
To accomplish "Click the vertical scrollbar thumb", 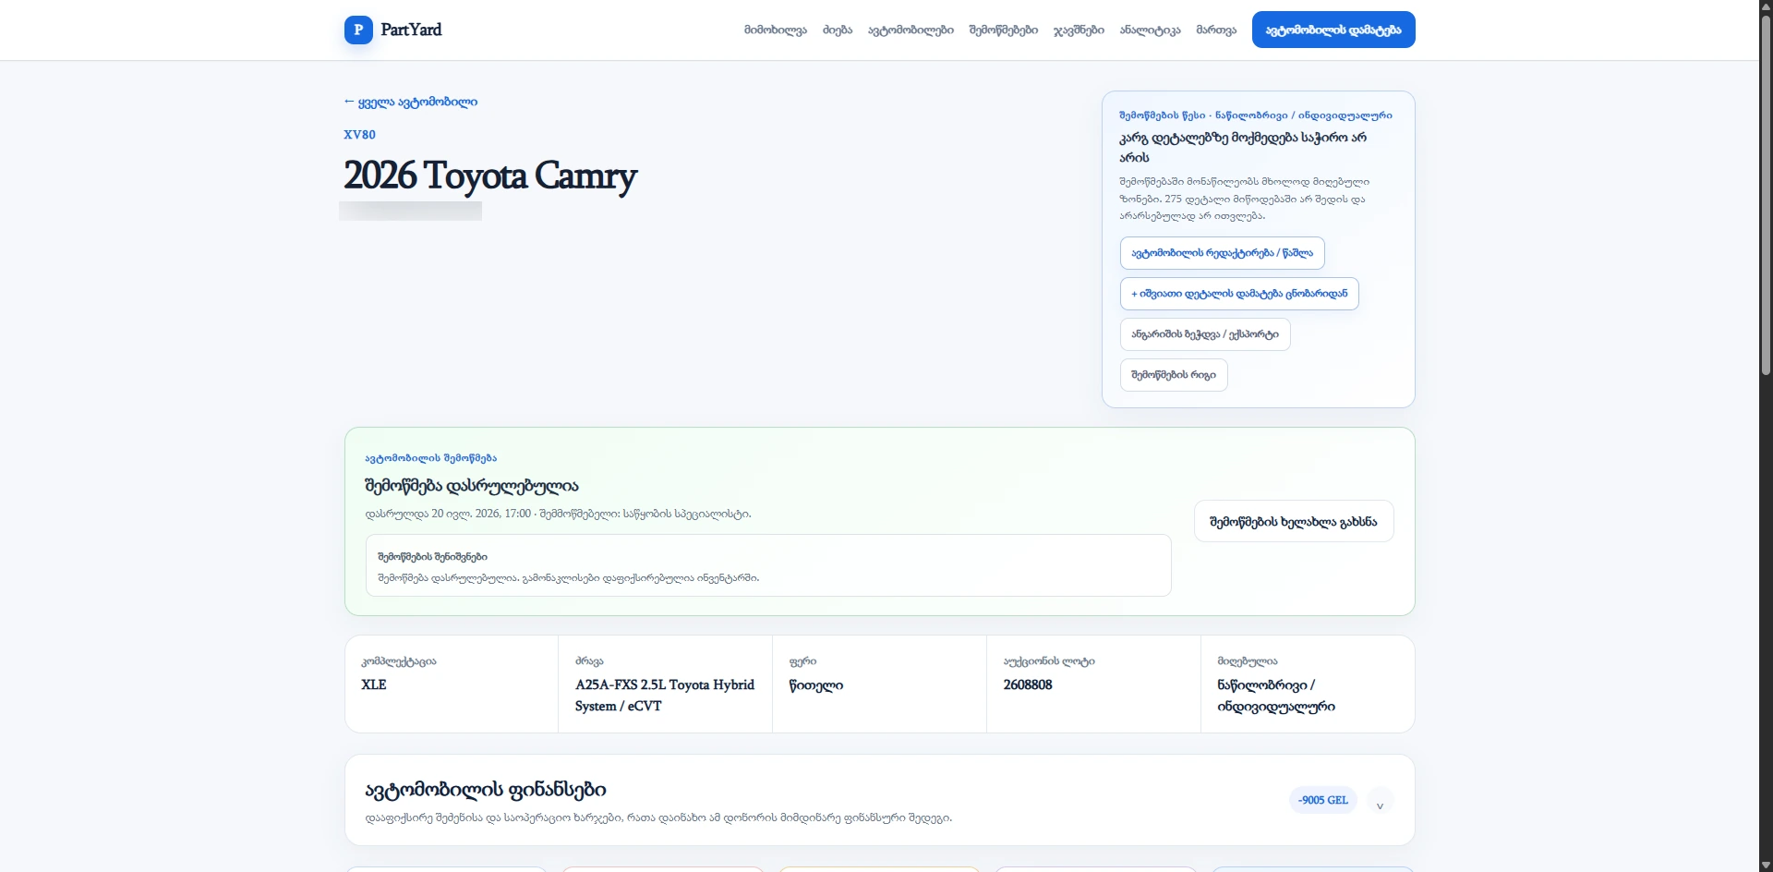I will coord(1766,194).
